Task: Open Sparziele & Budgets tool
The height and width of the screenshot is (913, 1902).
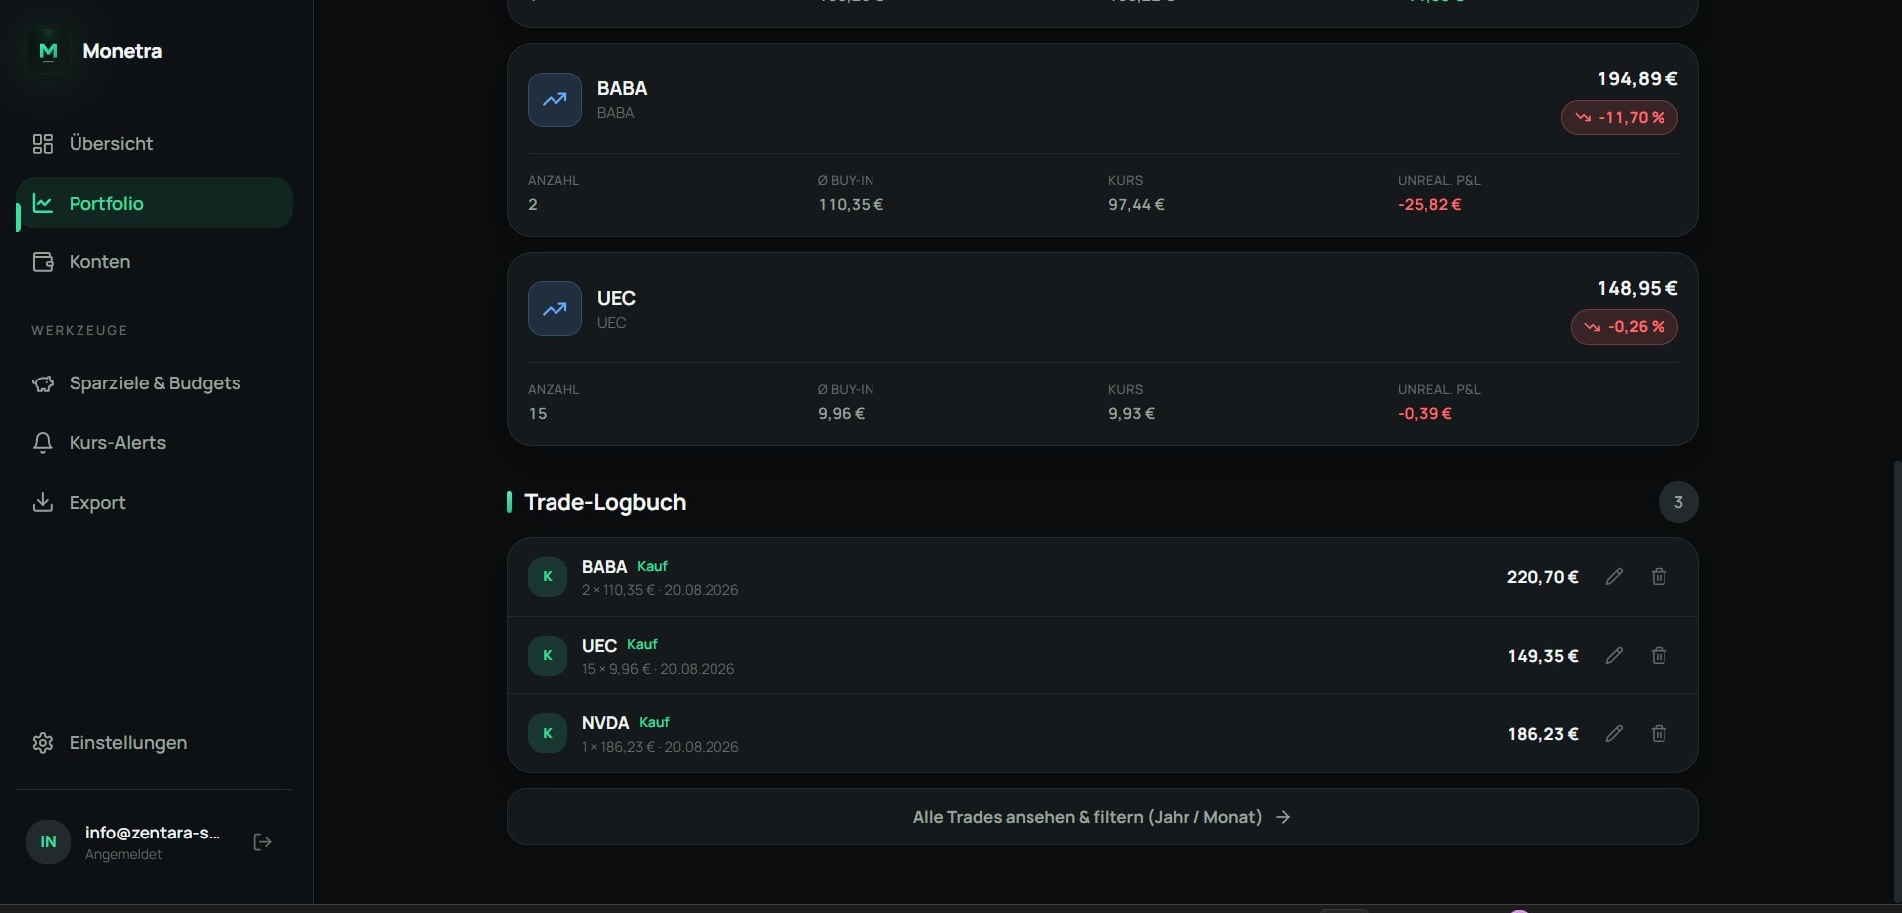Action: click(154, 383)
